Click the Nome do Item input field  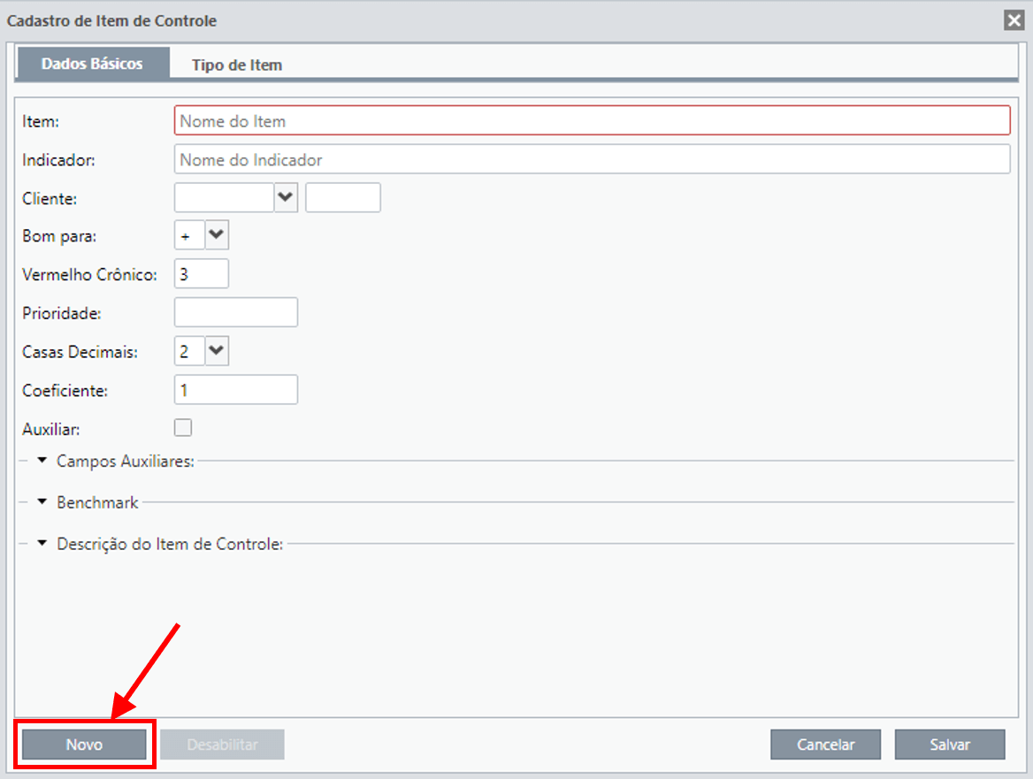pyautogui.click(x=592, y=120)
